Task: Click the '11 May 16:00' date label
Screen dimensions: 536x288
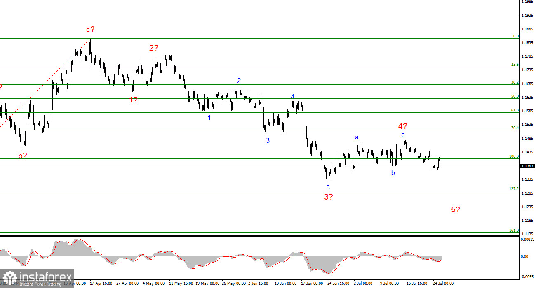Action: tap(181, 284)
